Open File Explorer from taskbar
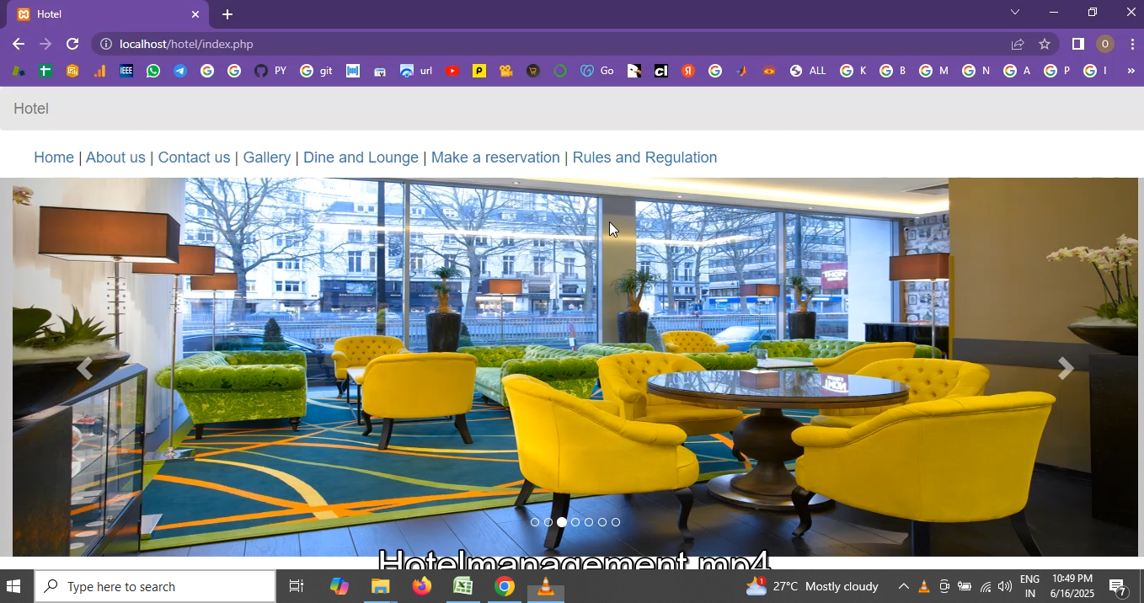This screenshot has width=1144, height=603. tap(380, 586)
